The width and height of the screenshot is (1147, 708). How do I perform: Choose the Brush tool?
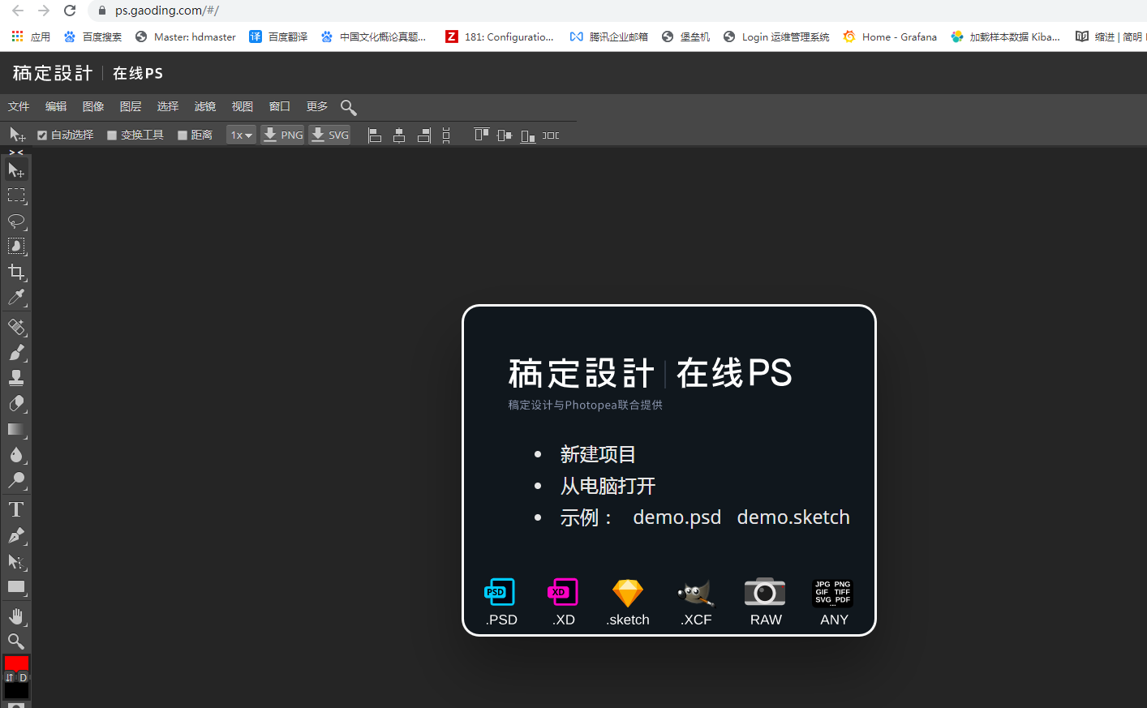coord(16,352)
